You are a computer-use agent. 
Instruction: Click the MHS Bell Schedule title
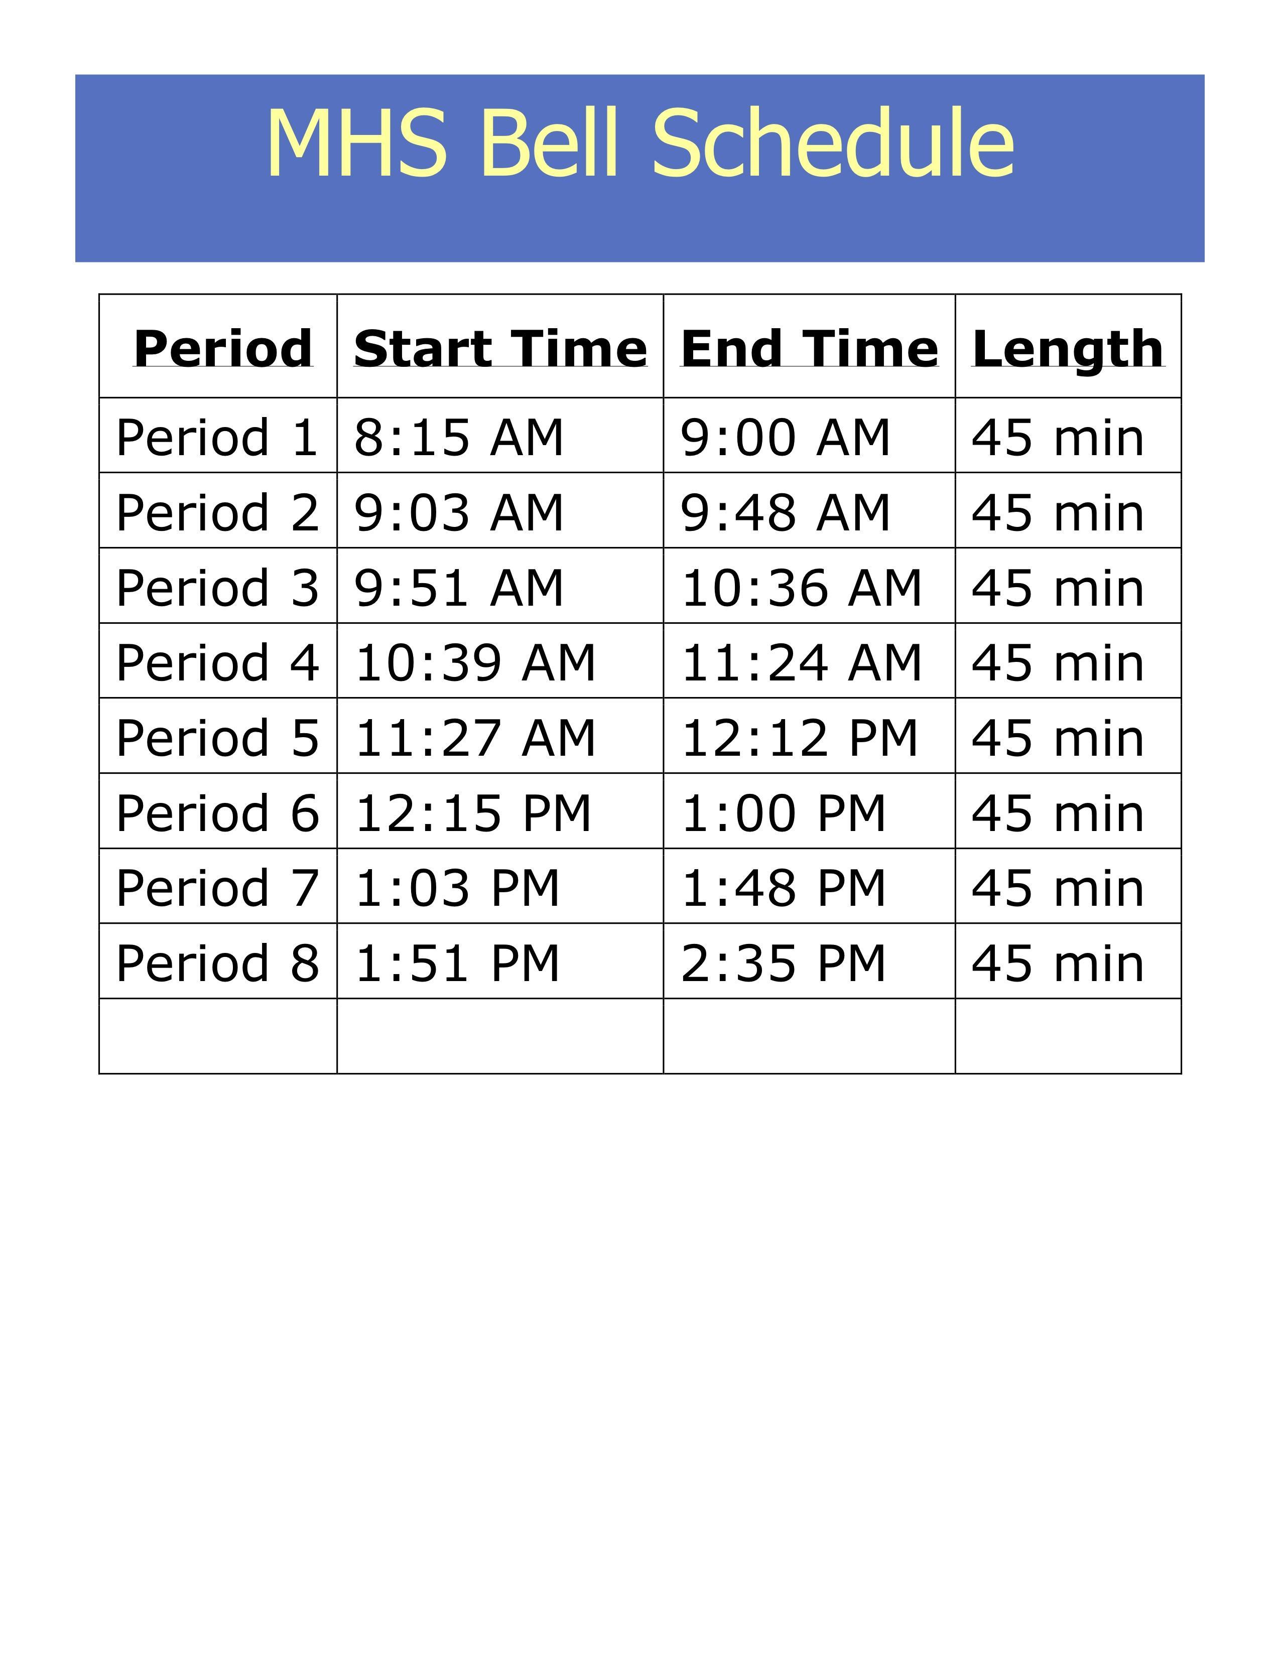click(640, 144)
